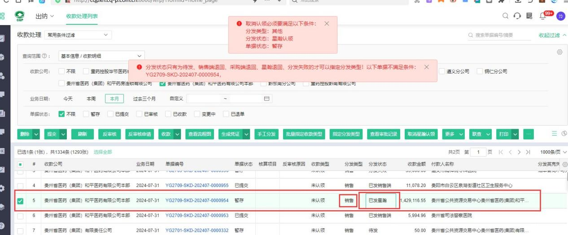The width and height of the screenshot is (568, 235).
Task: Open the 1000条/页 page size dropdown
Action: (554, 152)
